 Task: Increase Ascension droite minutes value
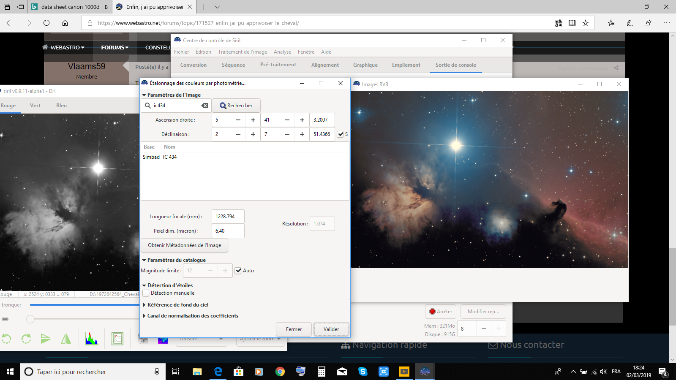(302, 120)
